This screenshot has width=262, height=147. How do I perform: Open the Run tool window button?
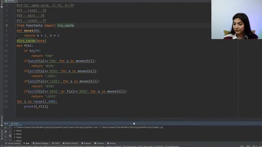26,143
